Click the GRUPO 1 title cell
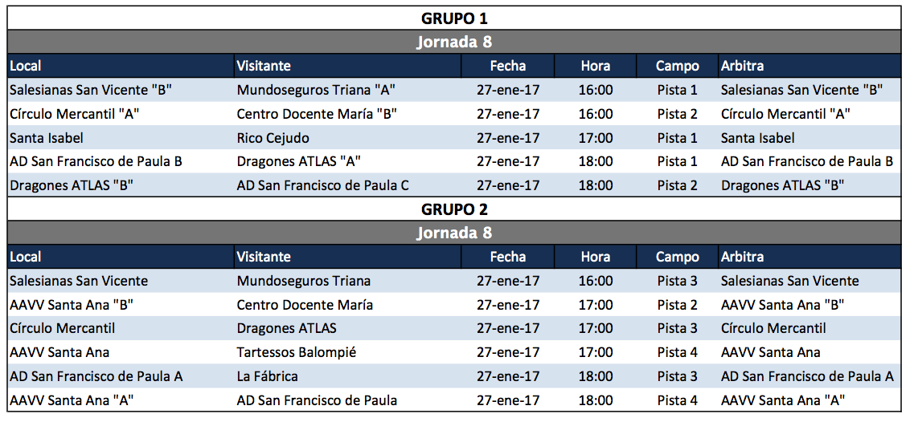The width and height of the screenshot is (914, 422). [x=454, y=18]
